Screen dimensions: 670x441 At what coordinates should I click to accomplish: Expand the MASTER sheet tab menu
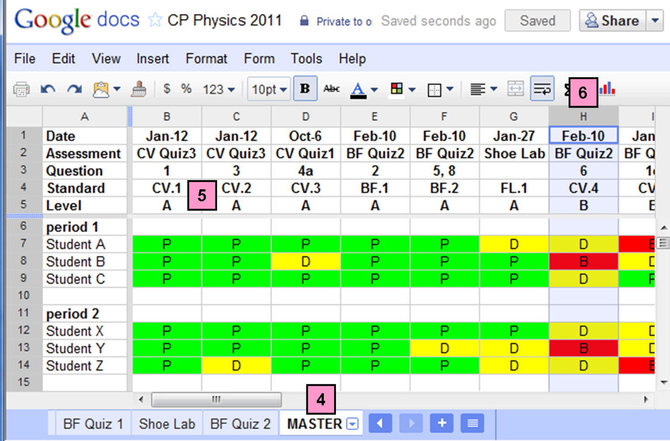pyautogui.click(x=353, y=424)
